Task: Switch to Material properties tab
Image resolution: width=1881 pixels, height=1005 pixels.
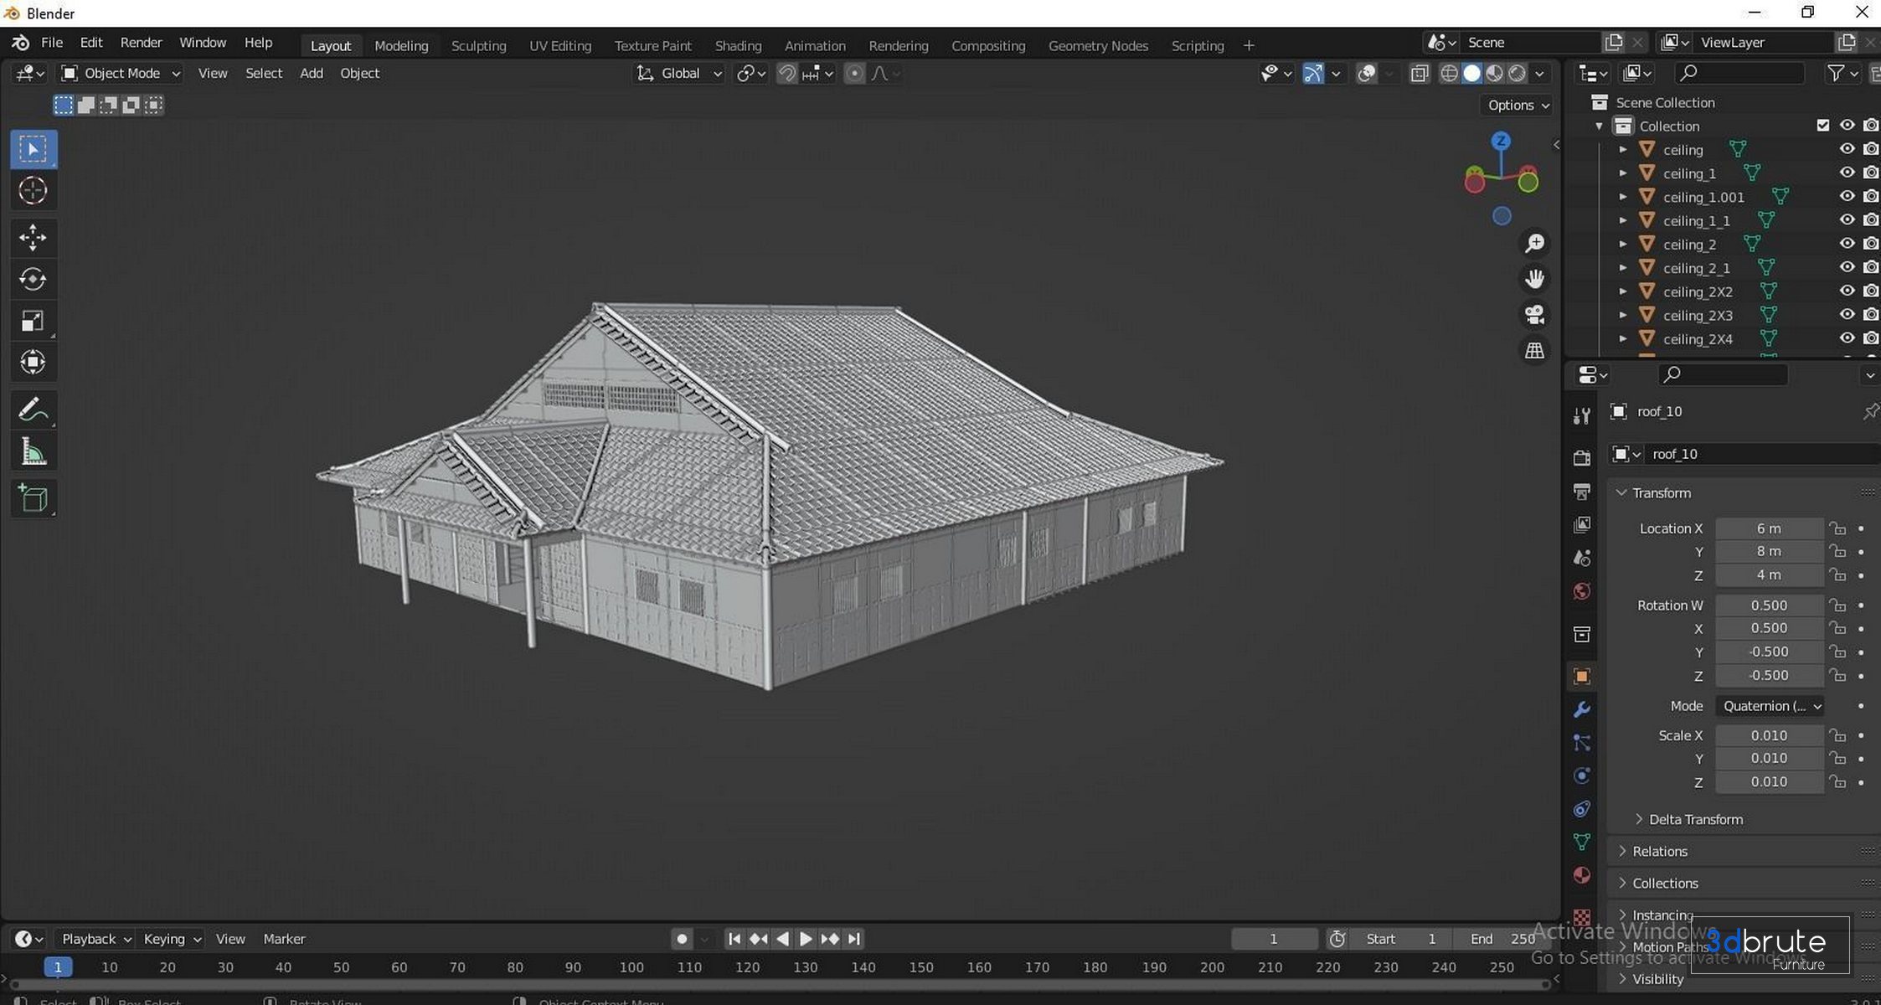Action: tap(1581, 875)
